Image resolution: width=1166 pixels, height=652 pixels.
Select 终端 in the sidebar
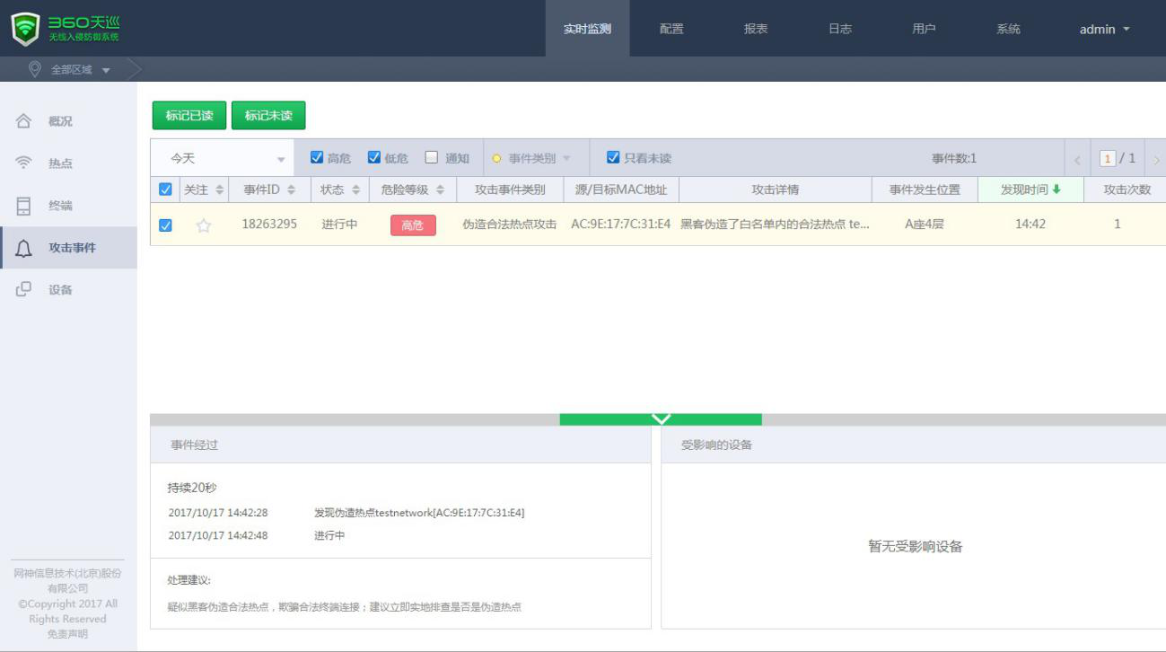(x=68, y=206)
